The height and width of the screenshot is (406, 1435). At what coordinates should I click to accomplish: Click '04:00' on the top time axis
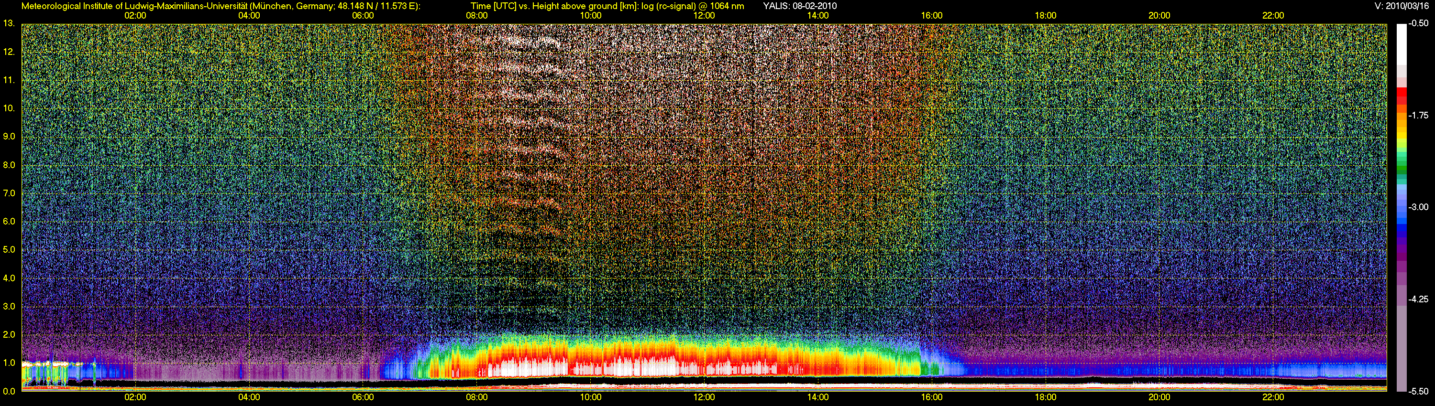click(x=248, y=16)
